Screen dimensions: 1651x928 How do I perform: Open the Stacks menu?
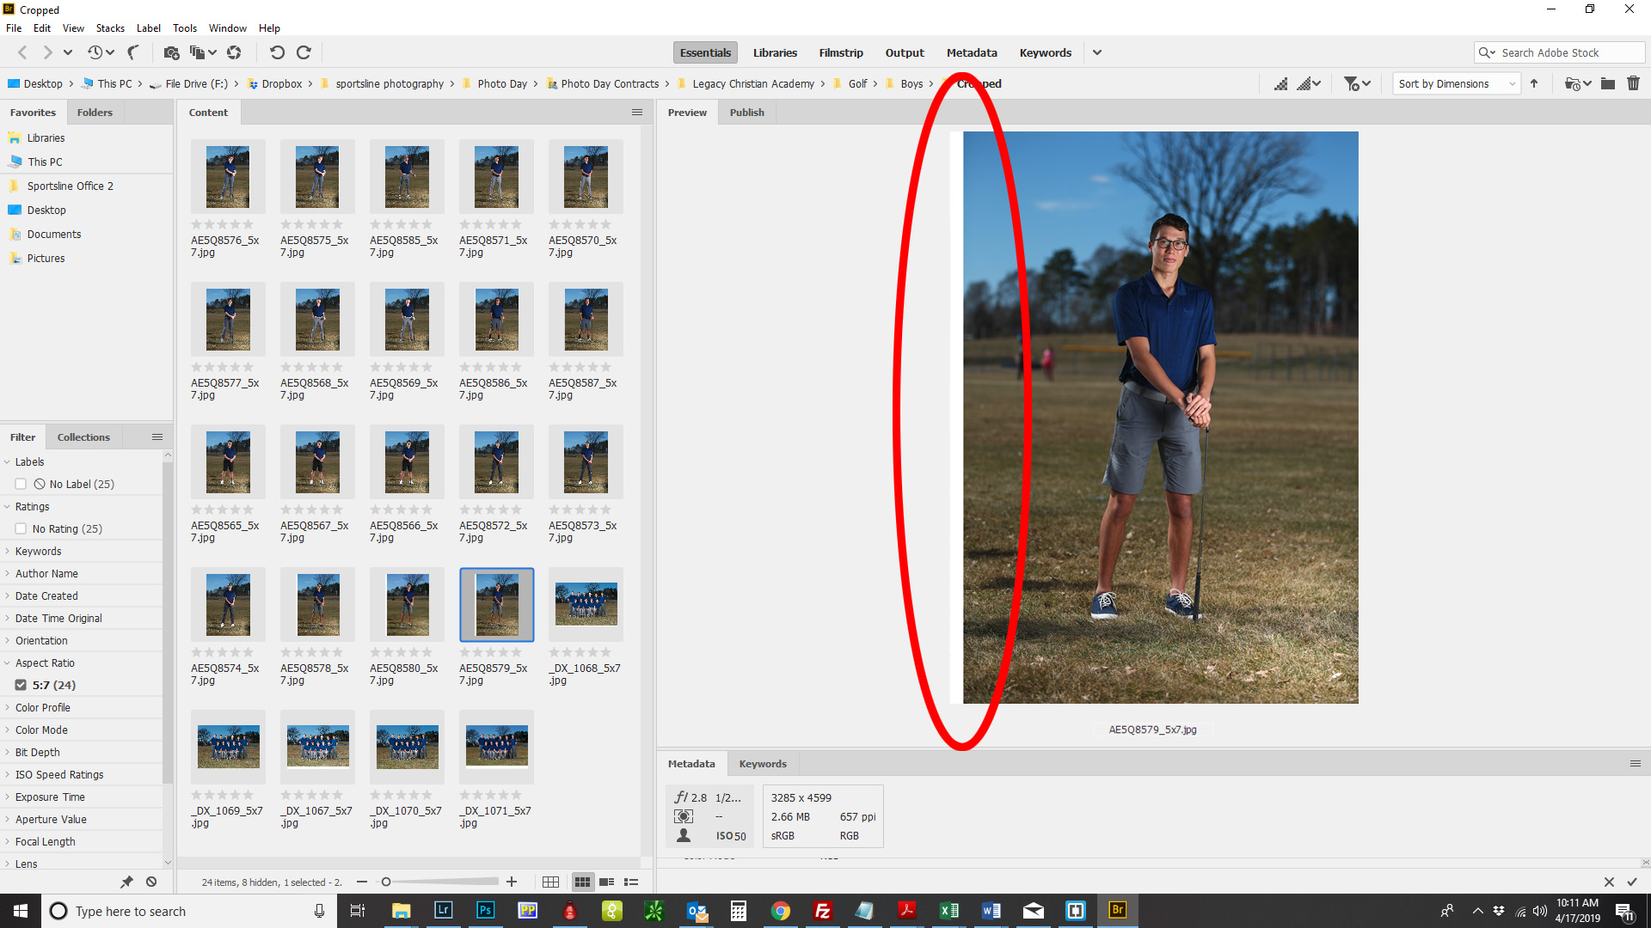point(110,28)
